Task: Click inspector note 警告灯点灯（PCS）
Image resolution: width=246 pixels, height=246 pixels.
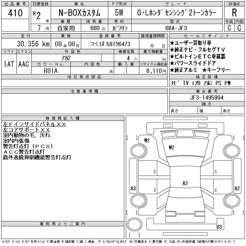Action: tap(28, 146)
